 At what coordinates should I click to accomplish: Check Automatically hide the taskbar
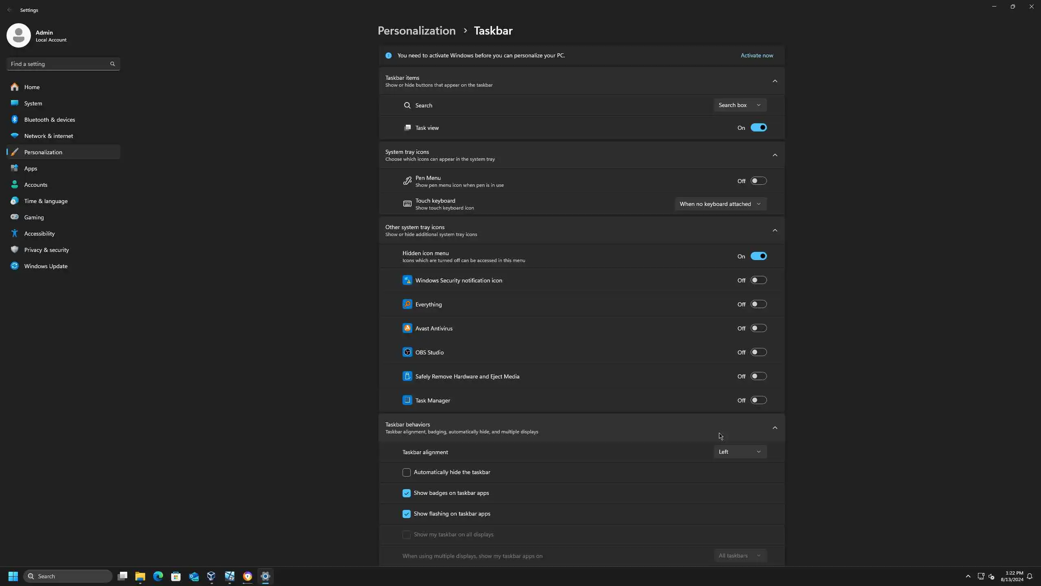[407, 472]
